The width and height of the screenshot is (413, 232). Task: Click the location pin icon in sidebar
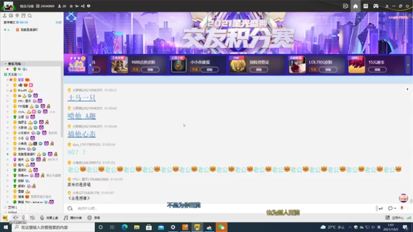pyautogui.click(x=17, y=16)
